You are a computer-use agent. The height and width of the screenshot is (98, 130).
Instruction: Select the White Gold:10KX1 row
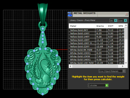pos(97,53)
